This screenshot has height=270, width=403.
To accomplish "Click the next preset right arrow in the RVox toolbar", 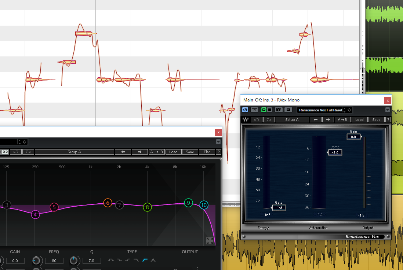I will (328, 119).
